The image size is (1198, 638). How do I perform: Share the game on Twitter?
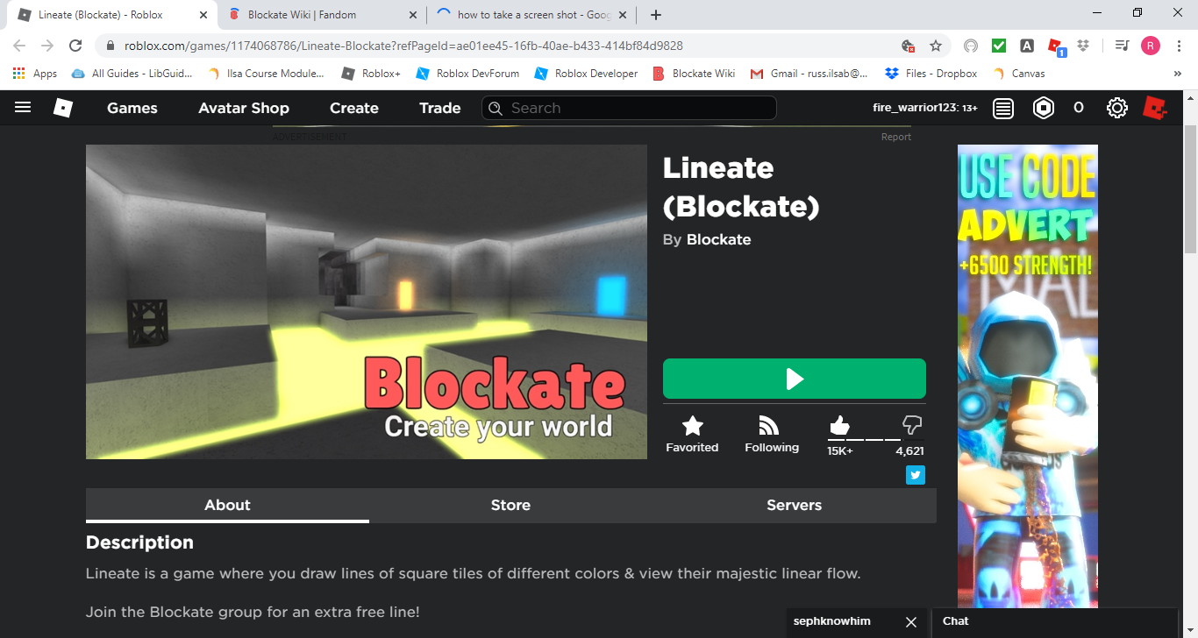coord(916,475)
